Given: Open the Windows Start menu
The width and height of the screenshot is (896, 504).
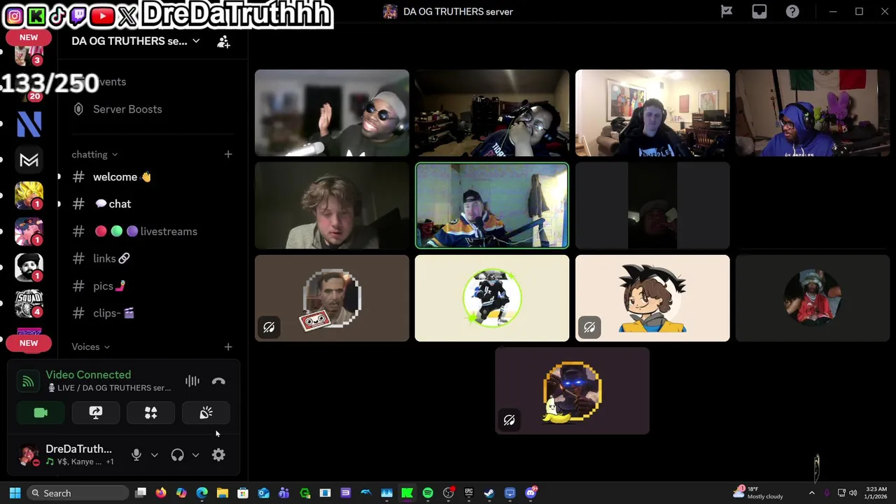Looking at the screenshot, I should 15,493.
